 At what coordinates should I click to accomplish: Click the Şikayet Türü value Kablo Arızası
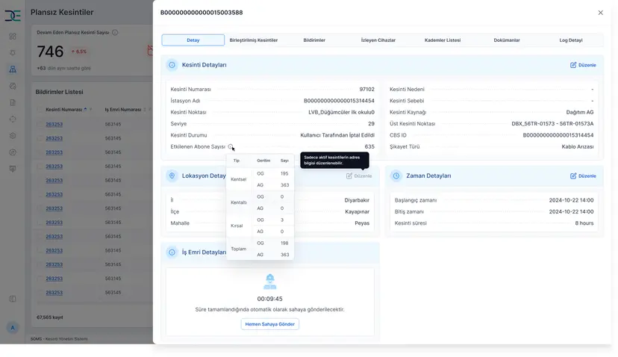point(578,146)
